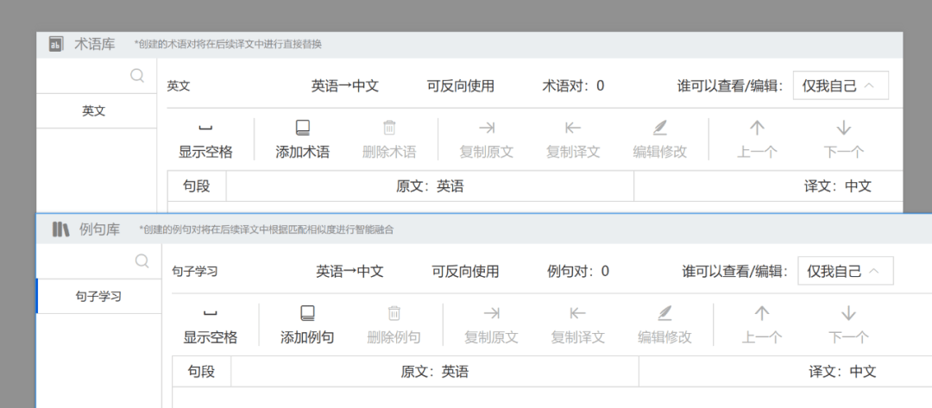
Task: Click 英语→中文 in the 术语库 panel
Action: tap(344, 86)
